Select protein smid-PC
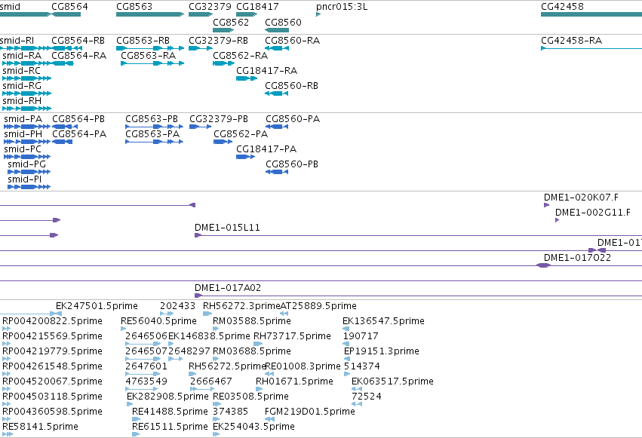Image resolution: width=642 pixels, height=438 pixels. click(x=23, y=149)
